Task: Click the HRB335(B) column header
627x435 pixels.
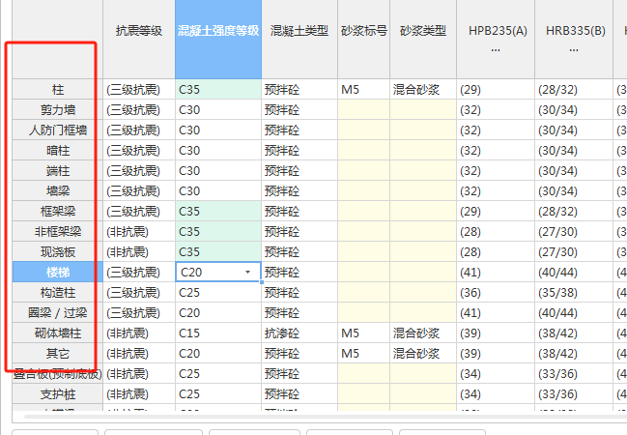Action: tap(574, 40)
